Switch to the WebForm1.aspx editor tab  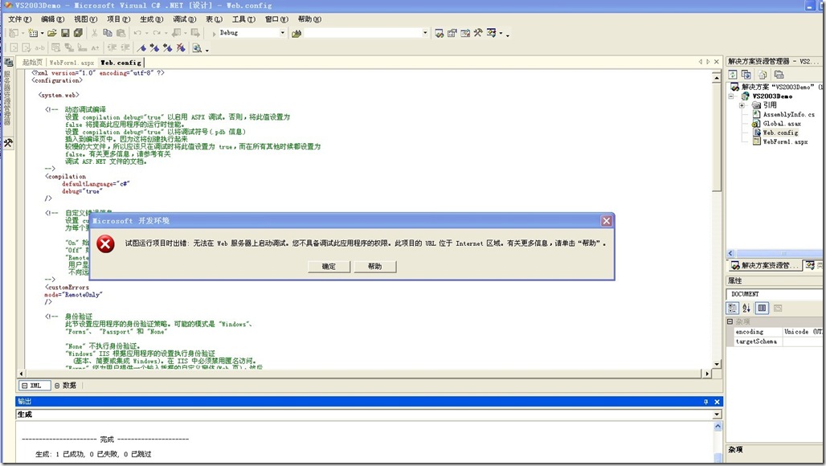click(72, 62)
